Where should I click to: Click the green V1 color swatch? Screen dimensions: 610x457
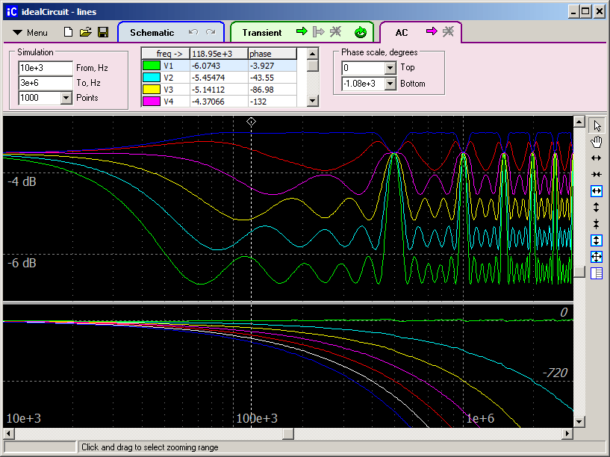tap(150, 66)
